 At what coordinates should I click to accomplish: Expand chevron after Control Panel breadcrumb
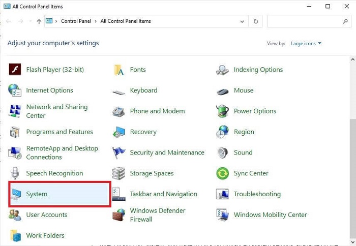[96, 21]
